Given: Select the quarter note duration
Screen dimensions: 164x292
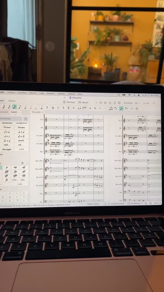Looking at the screenshot, I should [25, 107].
